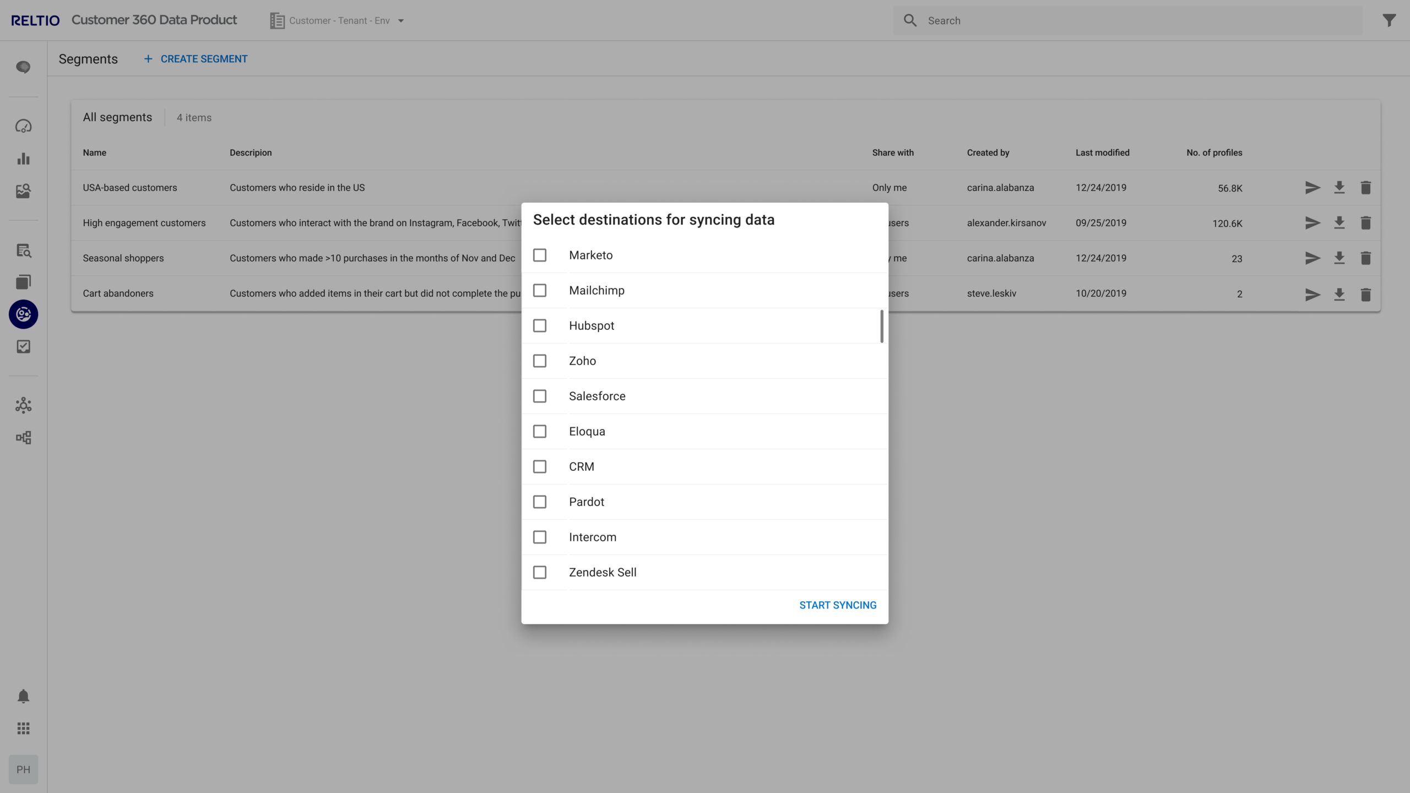Send the Seasonal shoppers segment
The width and height of the screenshot is (1410, 793).
(1313, 258)
